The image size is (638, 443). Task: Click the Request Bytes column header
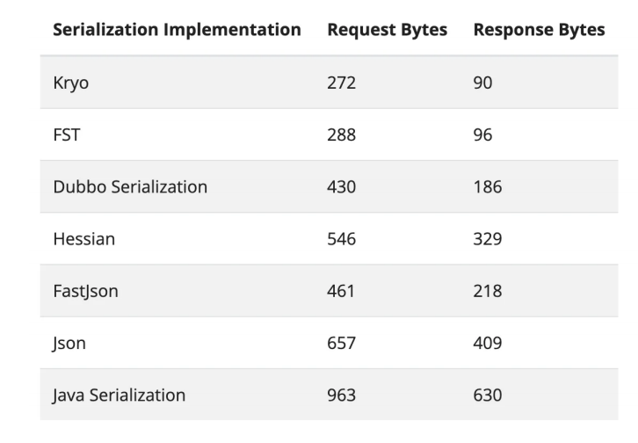pos(387,30)
